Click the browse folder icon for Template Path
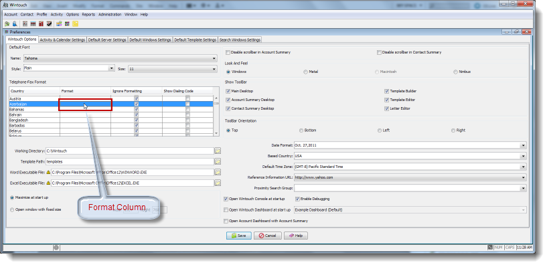Image resolution: width=549 pixels, height=267 pixels. 218,162
